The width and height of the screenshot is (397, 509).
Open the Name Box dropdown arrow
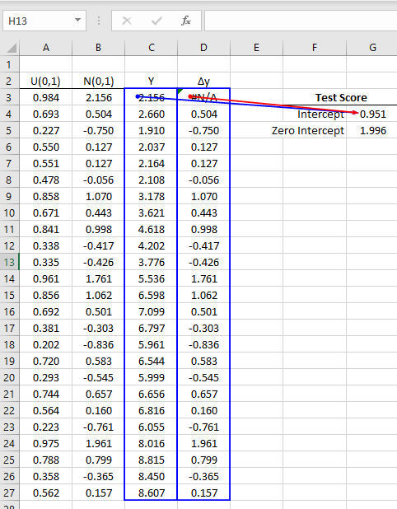point(77,21)
